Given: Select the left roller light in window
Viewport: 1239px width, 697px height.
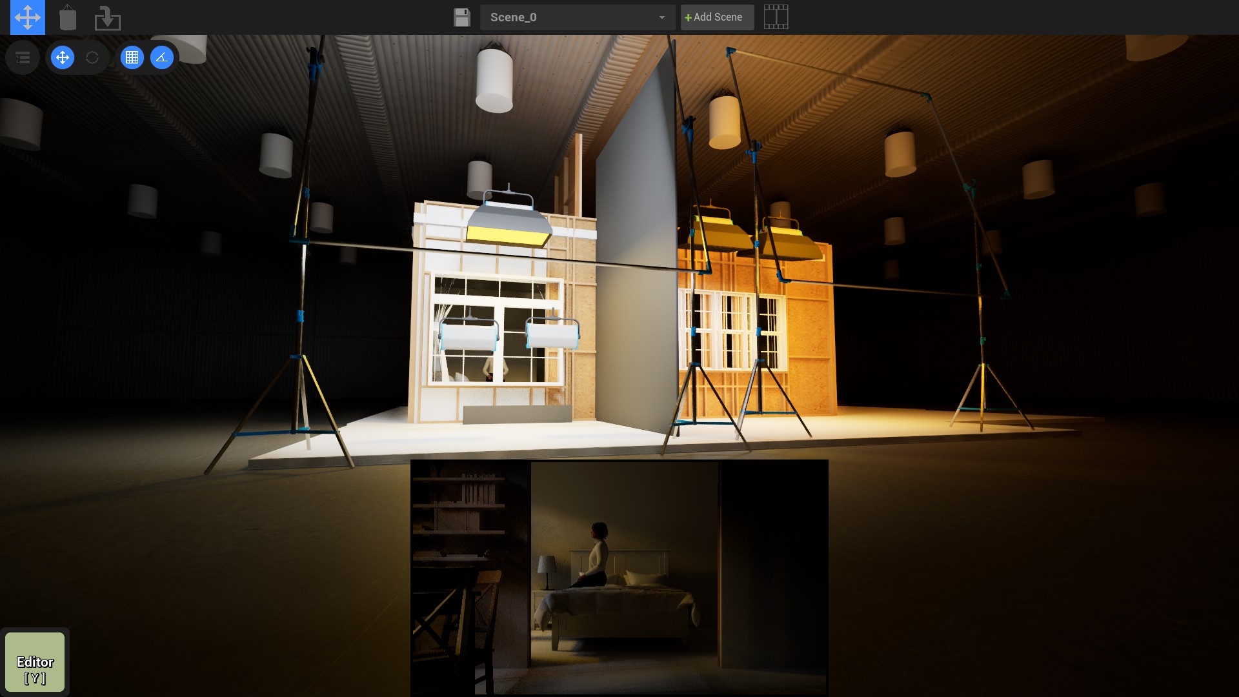Looking at the screenshot, I should click(x=469, y=336).
